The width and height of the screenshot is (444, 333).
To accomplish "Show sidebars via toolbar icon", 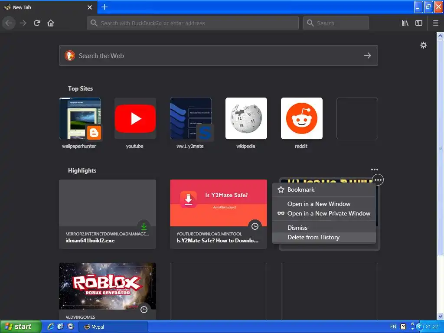I will [x=419, y=23].
